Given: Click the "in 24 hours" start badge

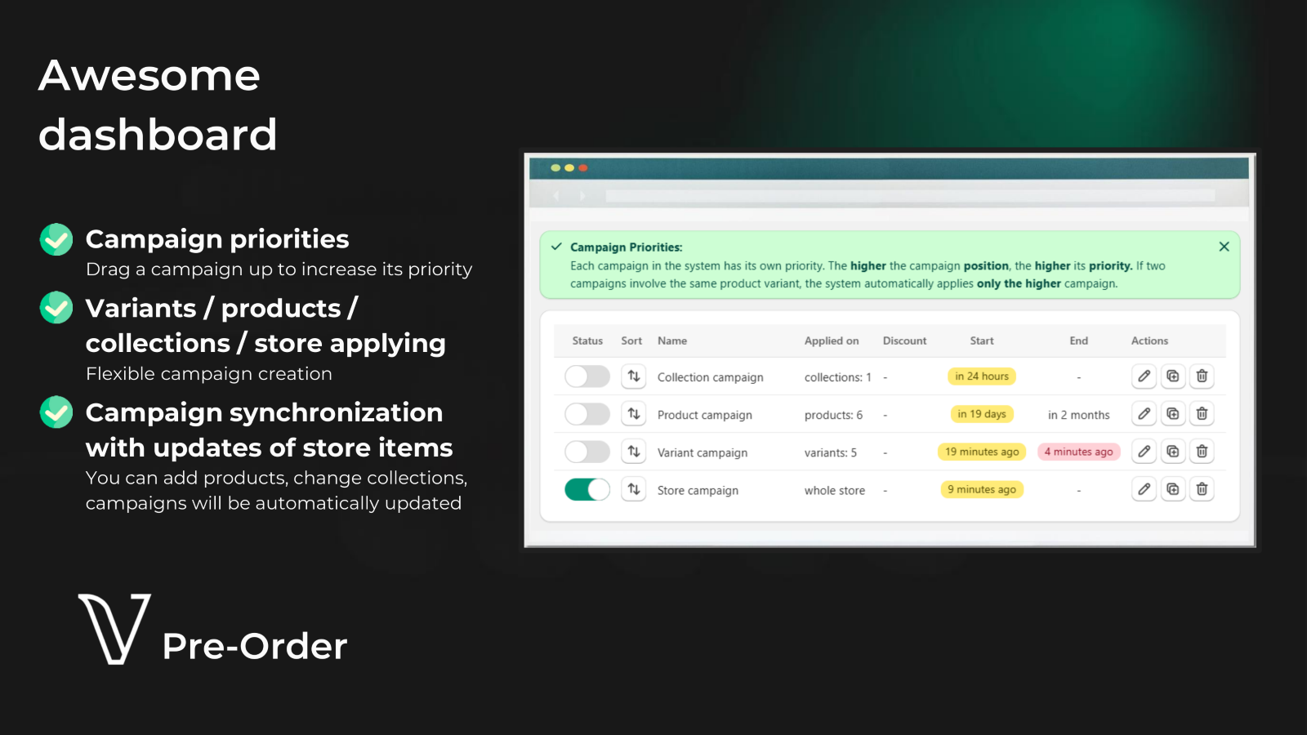Looking at the screenshot, I should (x=981, y=376).
